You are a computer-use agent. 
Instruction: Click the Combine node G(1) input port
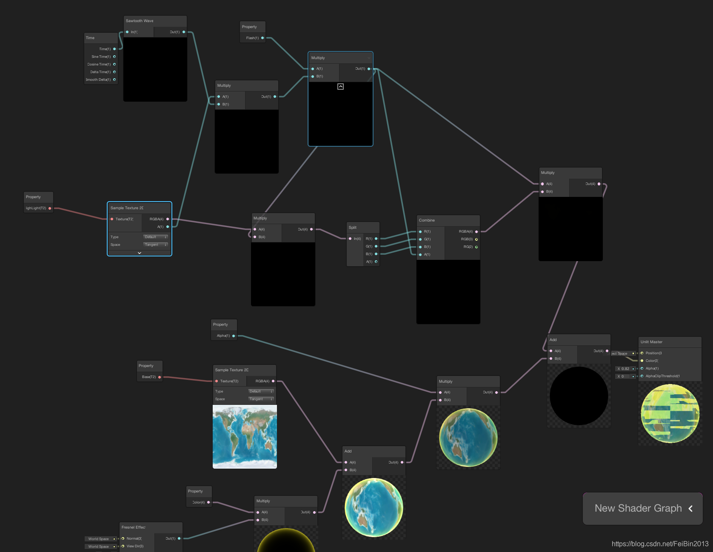pyautogui.click(x=420, y=239)
